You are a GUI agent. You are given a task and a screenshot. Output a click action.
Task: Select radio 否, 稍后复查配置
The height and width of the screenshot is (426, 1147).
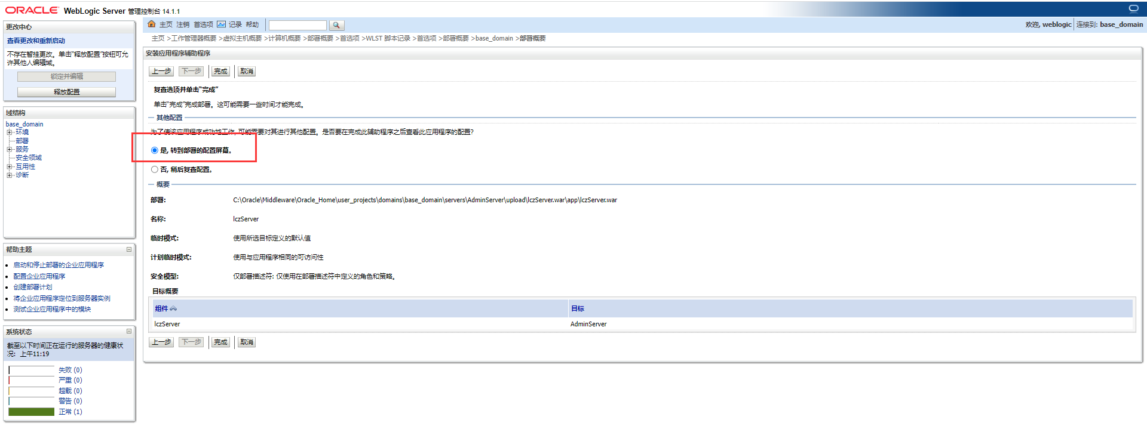(x=155, y=169)
